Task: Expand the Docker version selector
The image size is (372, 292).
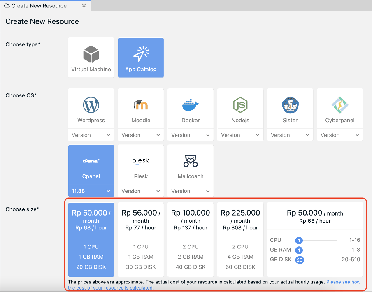Action: (x=190, y=135)
